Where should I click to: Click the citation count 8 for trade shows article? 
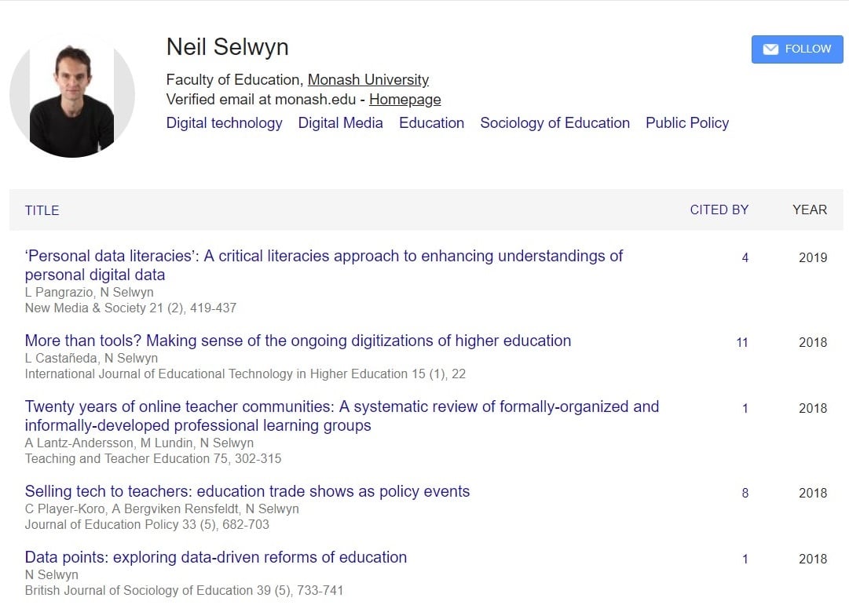point(745,493)
